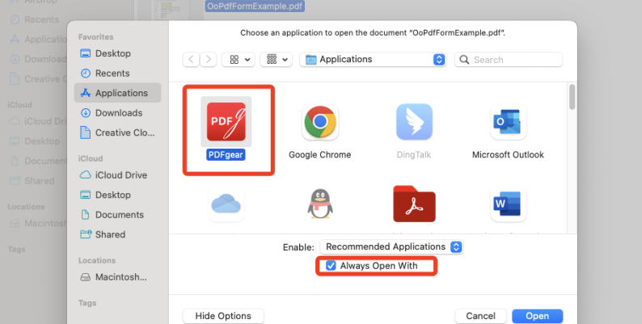Go forward with the right chevron button

click(208, 59)
